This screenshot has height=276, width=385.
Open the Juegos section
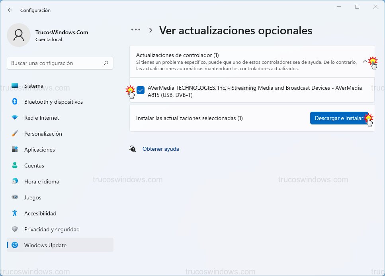click(x=33, y=197)
